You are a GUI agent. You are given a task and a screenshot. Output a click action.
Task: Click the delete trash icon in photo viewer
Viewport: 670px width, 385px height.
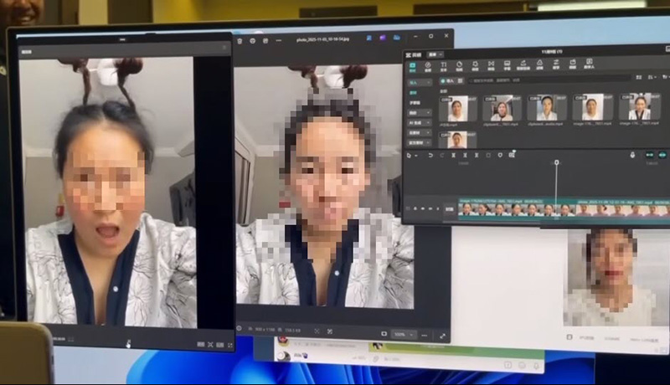click(x=239, y=39)
